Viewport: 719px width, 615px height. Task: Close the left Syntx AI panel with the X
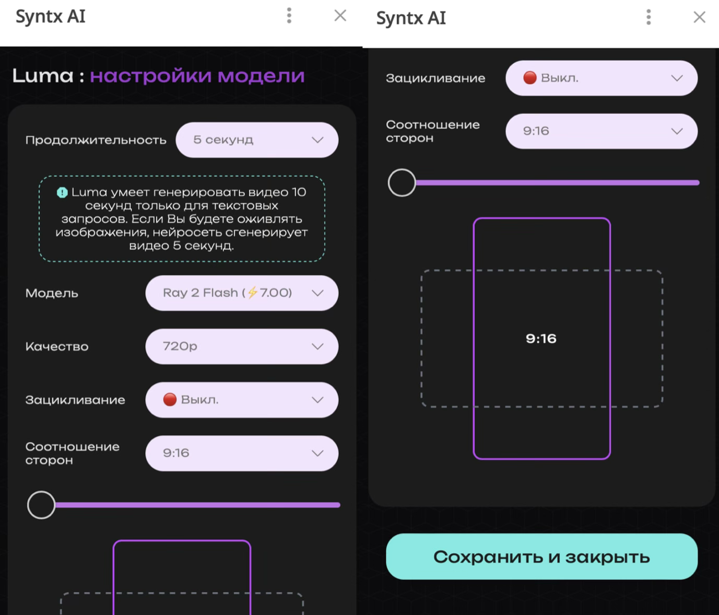click(x=340, y=16)
